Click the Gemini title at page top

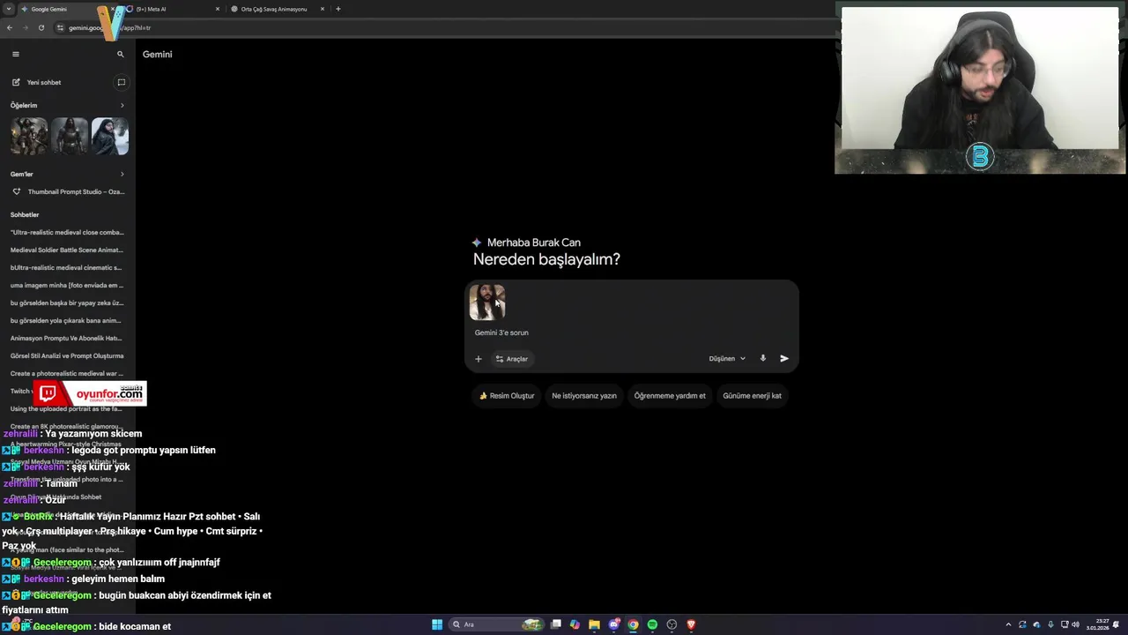158,54
